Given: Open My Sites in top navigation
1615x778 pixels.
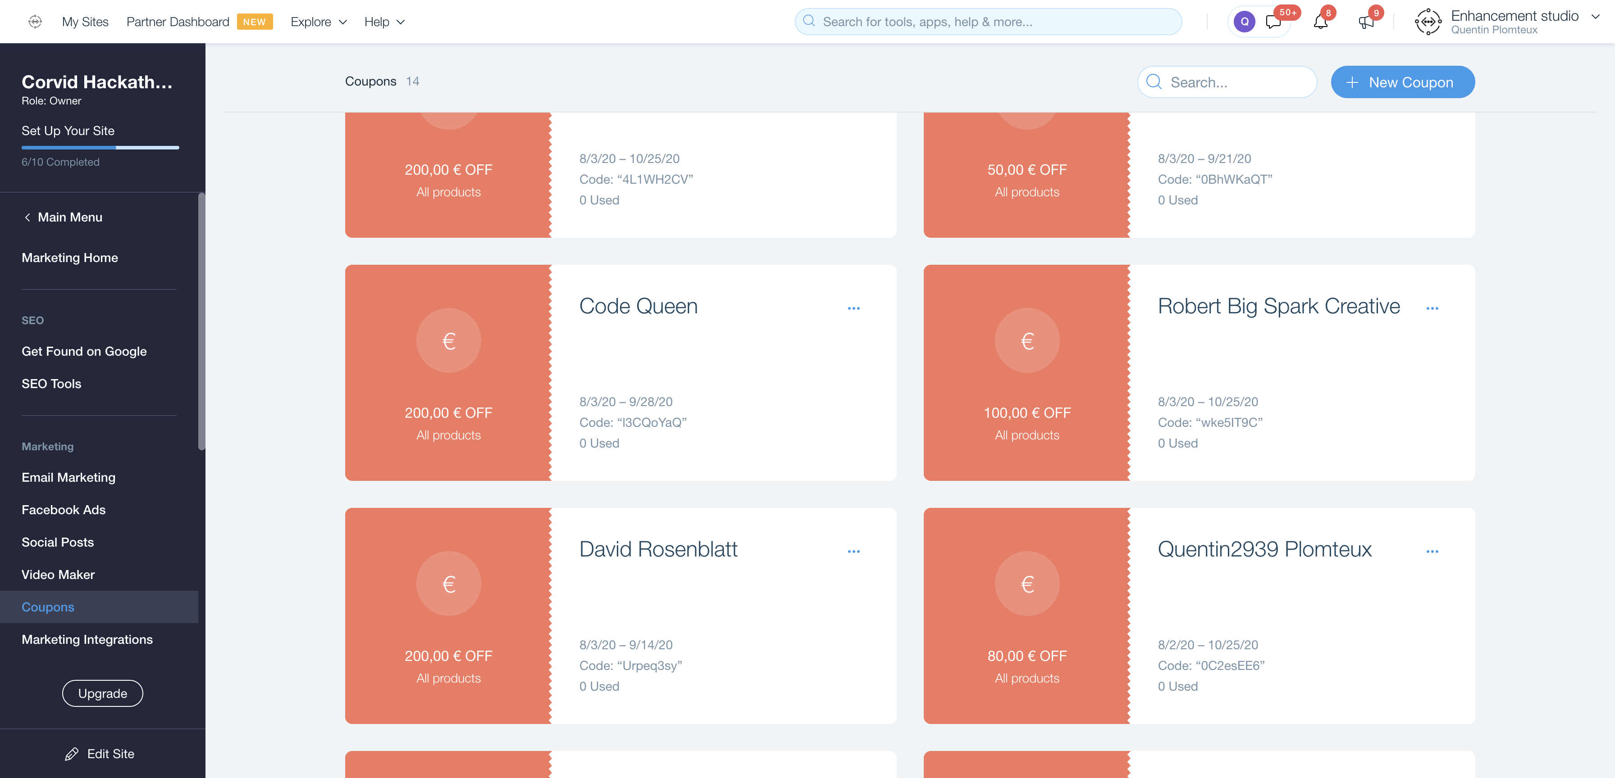Looking at the screenshot, I should pos(85,22).
